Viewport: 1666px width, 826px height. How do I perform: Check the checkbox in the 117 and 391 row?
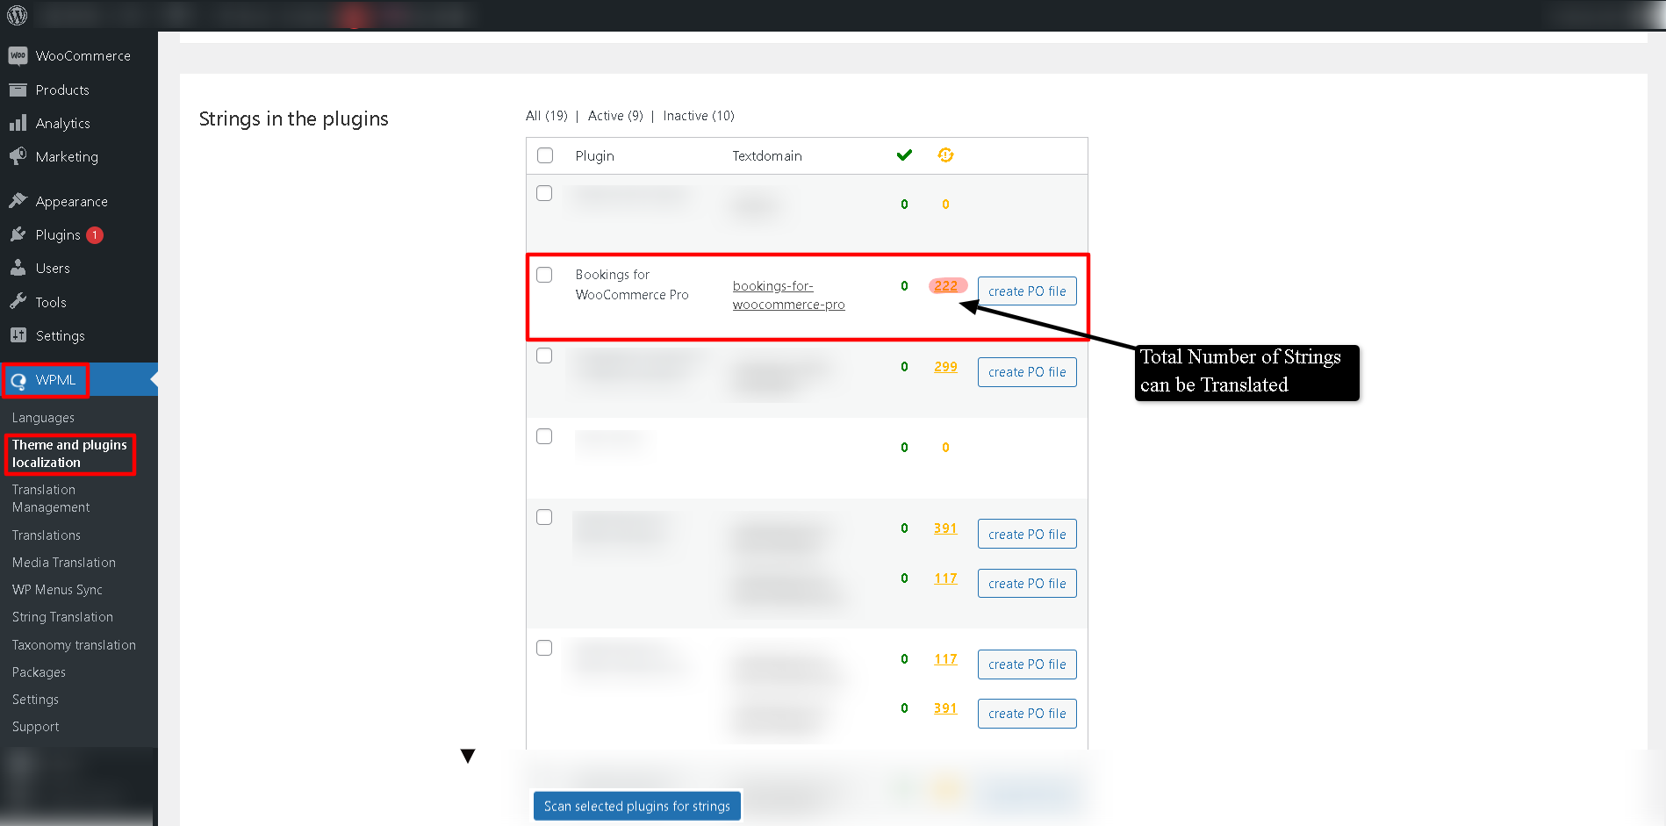pyautogui.click(x=544, y=648)
